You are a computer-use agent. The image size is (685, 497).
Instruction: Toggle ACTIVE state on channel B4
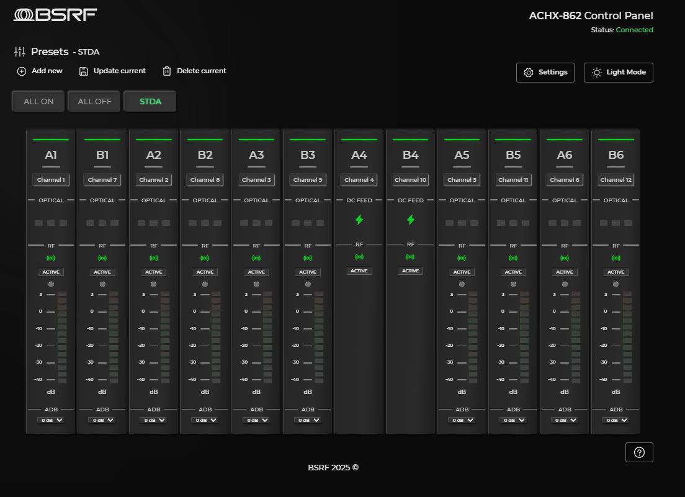[x=410, y=271]
